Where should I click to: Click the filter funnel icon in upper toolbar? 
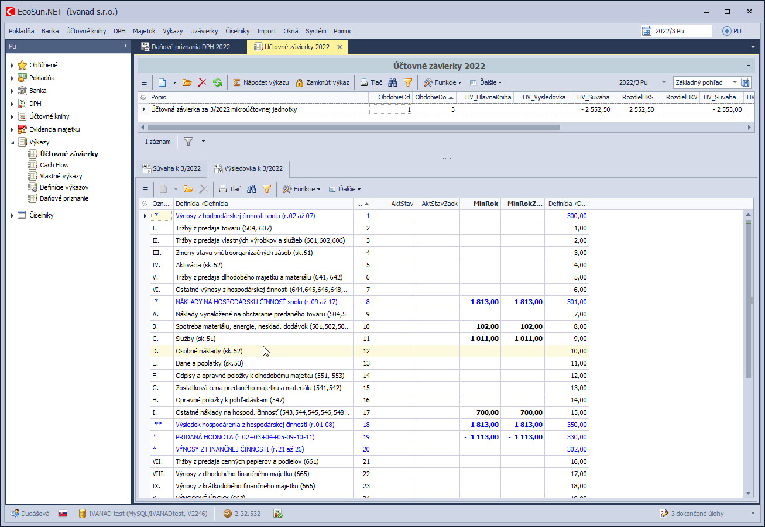pos(408,82)
